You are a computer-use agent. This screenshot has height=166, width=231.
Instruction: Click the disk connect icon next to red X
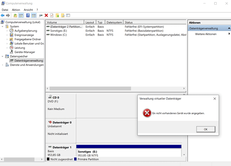(41, 15)
